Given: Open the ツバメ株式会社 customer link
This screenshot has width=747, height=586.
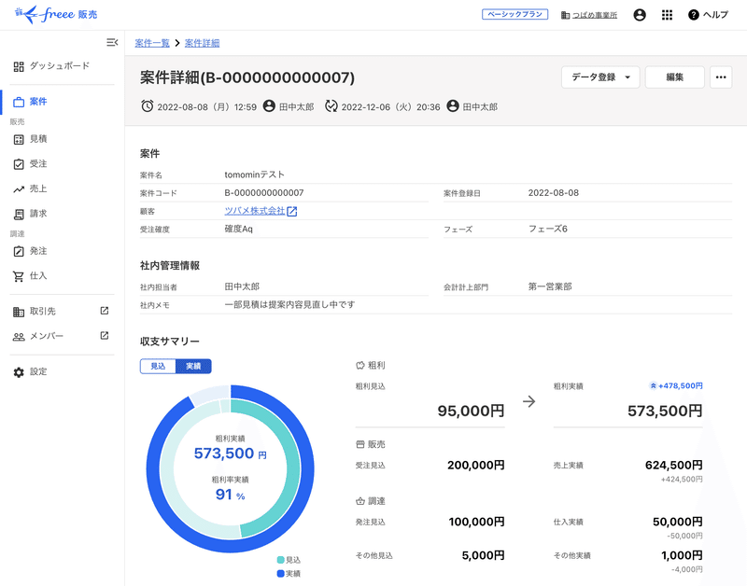Looking at the screenshot, I should click(x=255, y=211).
